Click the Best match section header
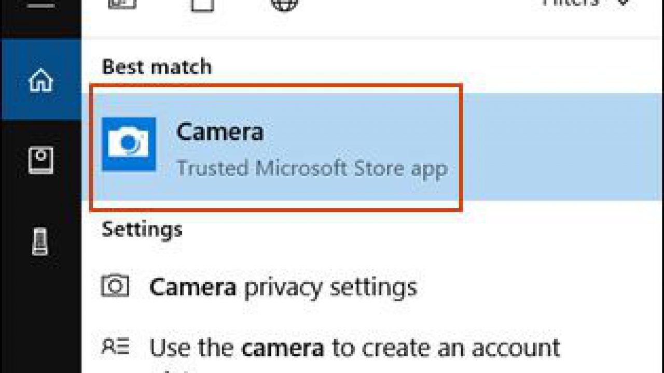Viewport: 664px width, 373px height. [x=157, y=67]
